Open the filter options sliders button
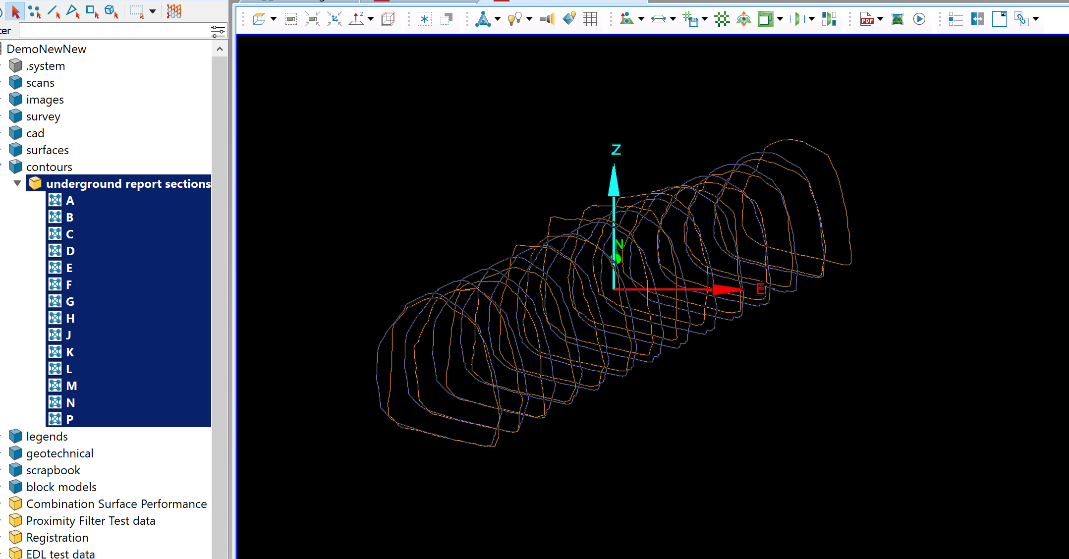This screenshot has width=1069, height=559. point(218,31)
